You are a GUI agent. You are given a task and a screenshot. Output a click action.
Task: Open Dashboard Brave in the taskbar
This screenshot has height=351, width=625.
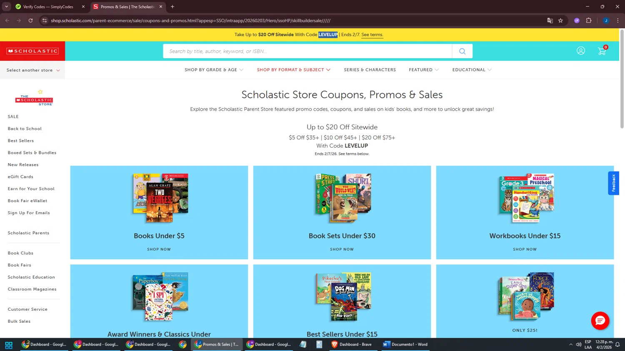click(x=351, y=344)
